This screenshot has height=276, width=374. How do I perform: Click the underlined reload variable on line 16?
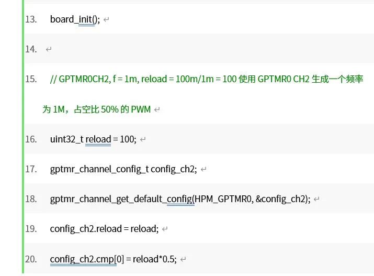98,139
